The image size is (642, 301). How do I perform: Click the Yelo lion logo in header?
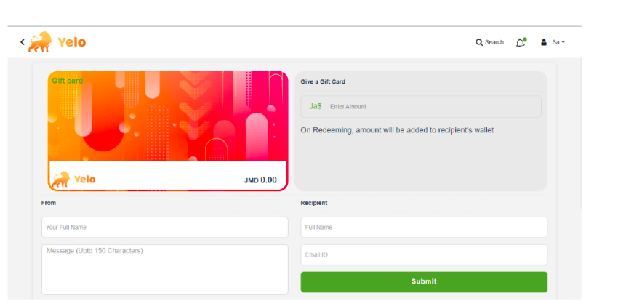coord(40,41)
